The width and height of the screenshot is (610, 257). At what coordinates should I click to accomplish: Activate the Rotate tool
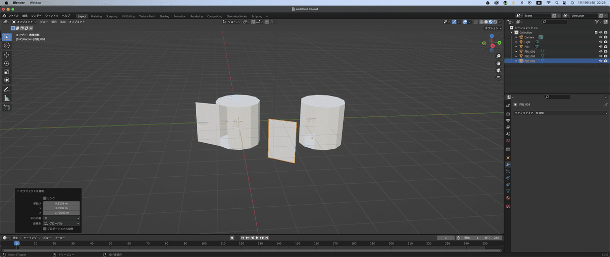tap(7, 63)
